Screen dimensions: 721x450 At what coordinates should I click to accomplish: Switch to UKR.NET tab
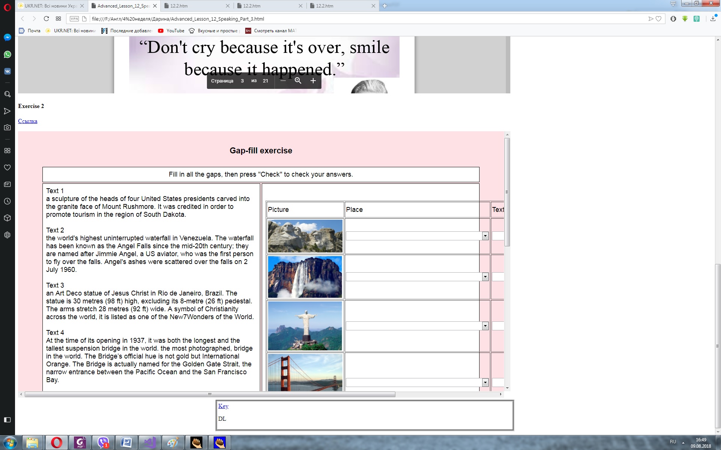(x=51, y=6)
